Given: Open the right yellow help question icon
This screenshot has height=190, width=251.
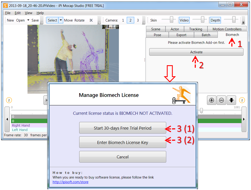Looking at the screenshot, I should [242, 100].
